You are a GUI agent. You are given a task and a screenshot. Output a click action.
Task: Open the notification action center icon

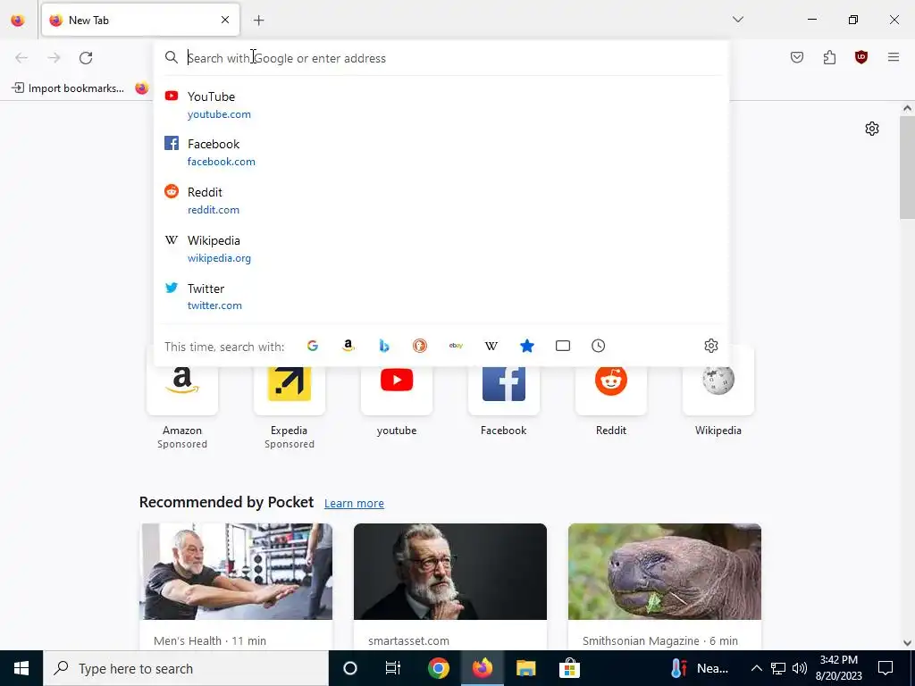click(x=886, y=668)
